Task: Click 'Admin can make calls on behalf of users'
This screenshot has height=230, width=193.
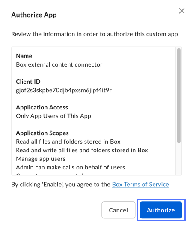Action: click(71, 167)
